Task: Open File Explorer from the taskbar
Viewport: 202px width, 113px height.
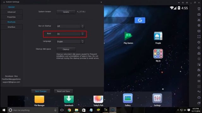Action: click(x=76, y=110)
